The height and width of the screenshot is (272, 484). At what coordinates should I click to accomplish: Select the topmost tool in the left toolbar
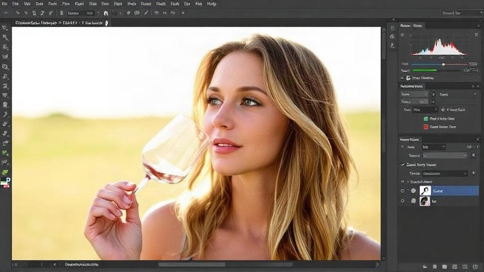tap(5, 28)
